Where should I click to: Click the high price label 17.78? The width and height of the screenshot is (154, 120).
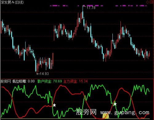(x=91, y=8)
